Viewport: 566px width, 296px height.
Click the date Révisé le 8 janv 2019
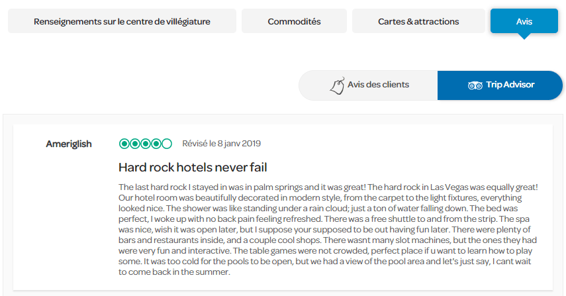(x=222, y=144)
